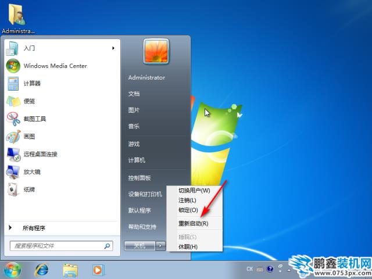This screenshot has height=279, width=372.
Task: Open Pictures (图片)
Action: point(134,110)
